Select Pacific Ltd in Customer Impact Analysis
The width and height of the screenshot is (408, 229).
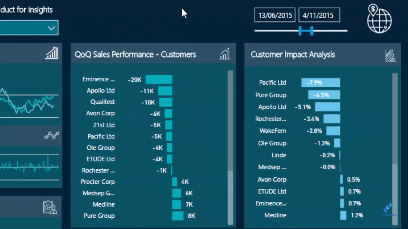click(272, 83)
